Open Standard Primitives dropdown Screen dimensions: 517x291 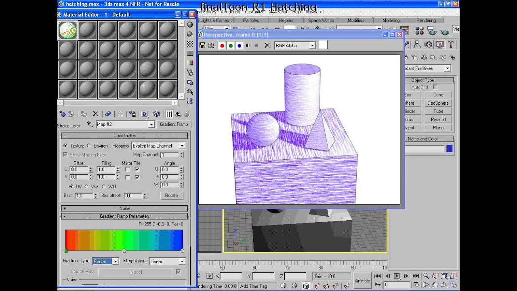pos(447,68)
